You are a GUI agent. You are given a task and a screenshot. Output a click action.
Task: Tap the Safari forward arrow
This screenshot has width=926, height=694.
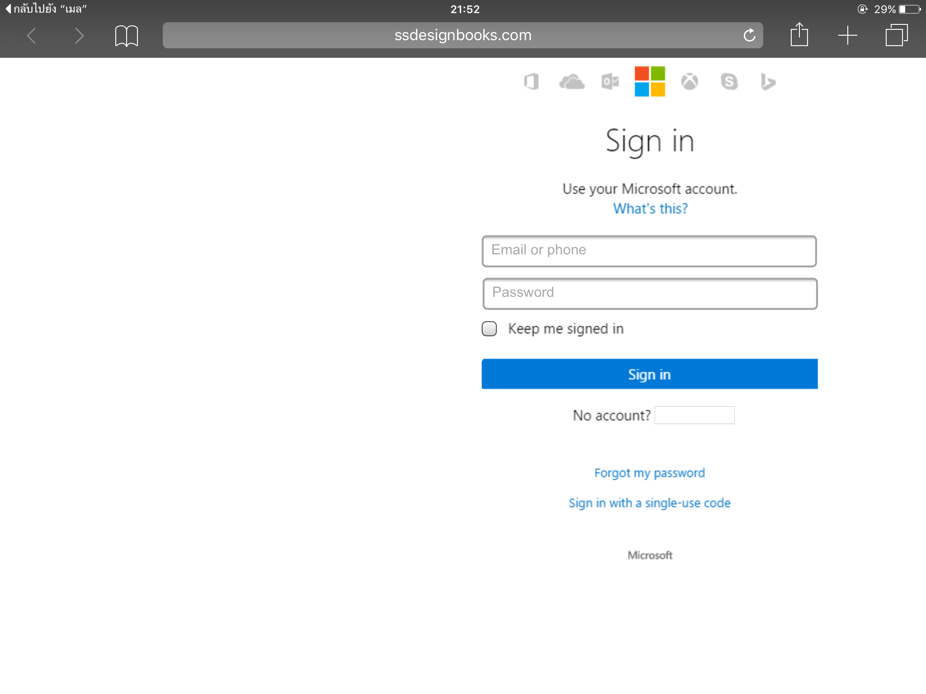pos(79,36)
